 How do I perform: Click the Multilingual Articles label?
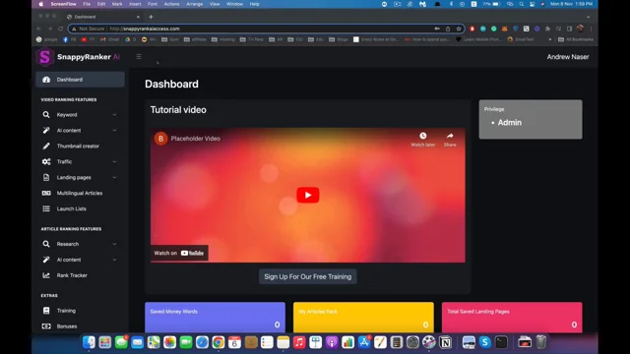point(80,193)
